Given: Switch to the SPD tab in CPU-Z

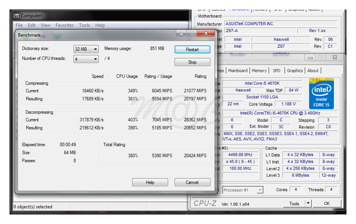Looking at the screenshot, I should [x=277, y=71].
